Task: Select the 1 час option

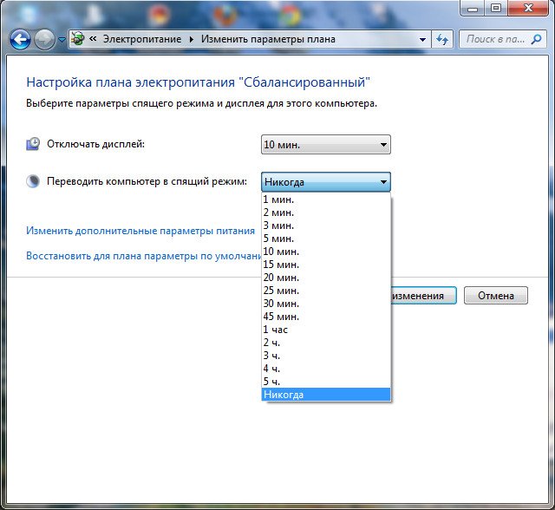Action: [326, 330]
